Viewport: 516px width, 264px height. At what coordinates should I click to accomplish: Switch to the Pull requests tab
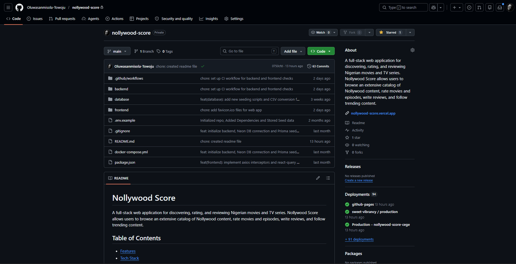point(62,18)
